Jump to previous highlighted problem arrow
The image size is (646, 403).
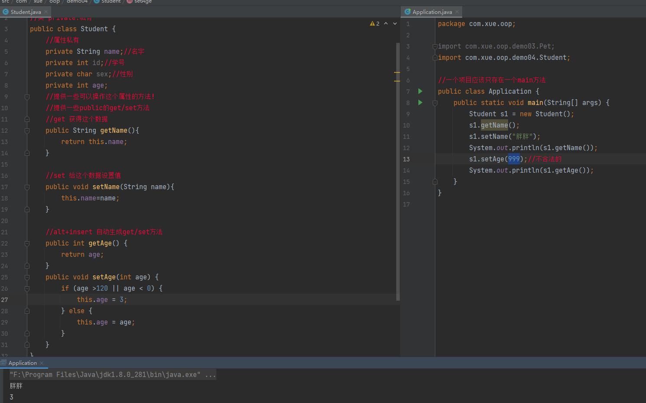(x=386, y=24)
